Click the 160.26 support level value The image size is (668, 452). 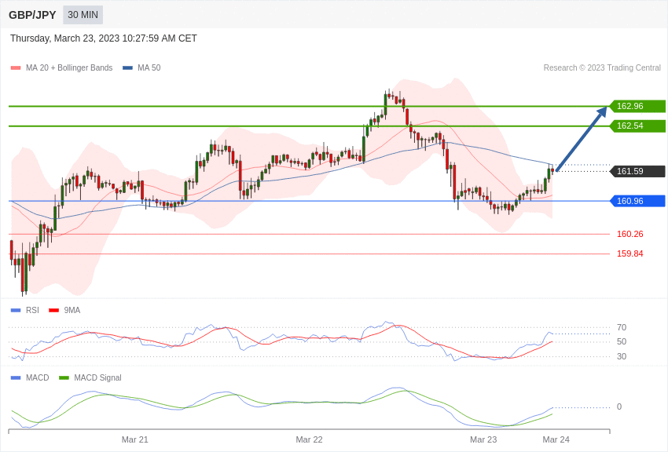pyautogui.click(x=630, y=234)
